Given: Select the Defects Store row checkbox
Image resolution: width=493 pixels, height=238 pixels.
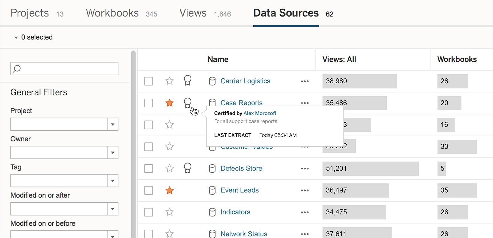Looking at the screenshot, I should [x=149, y=169].
